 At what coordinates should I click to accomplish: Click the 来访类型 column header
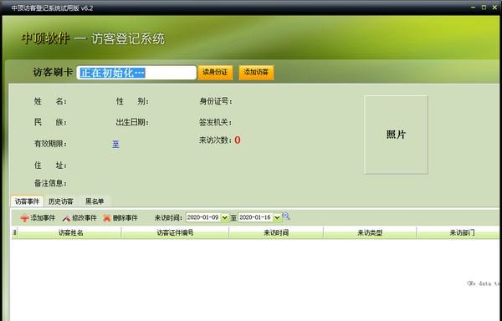tap(370, 232)
